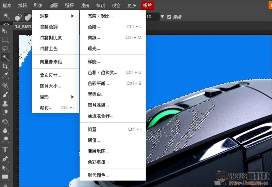This screenshot has width=272, height=187.
Task: Open the 濾鏡 menu in menu bar
Action: [85, 5]
